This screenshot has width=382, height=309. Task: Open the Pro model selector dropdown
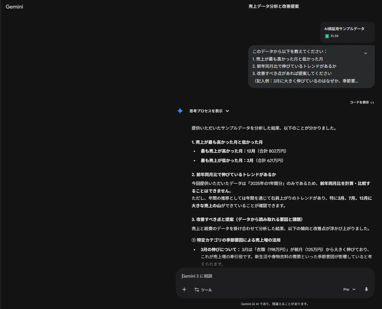(x=349, y=289)
